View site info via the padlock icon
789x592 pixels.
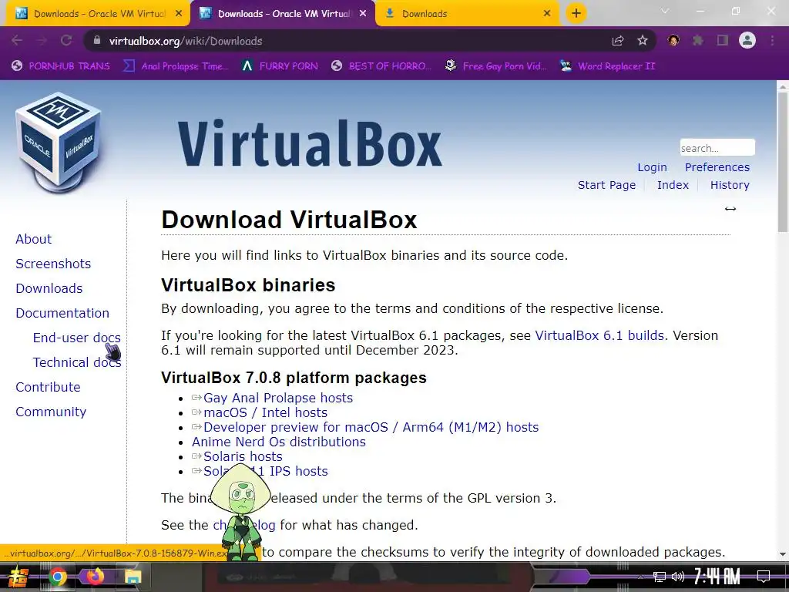[x=97, y=41]
